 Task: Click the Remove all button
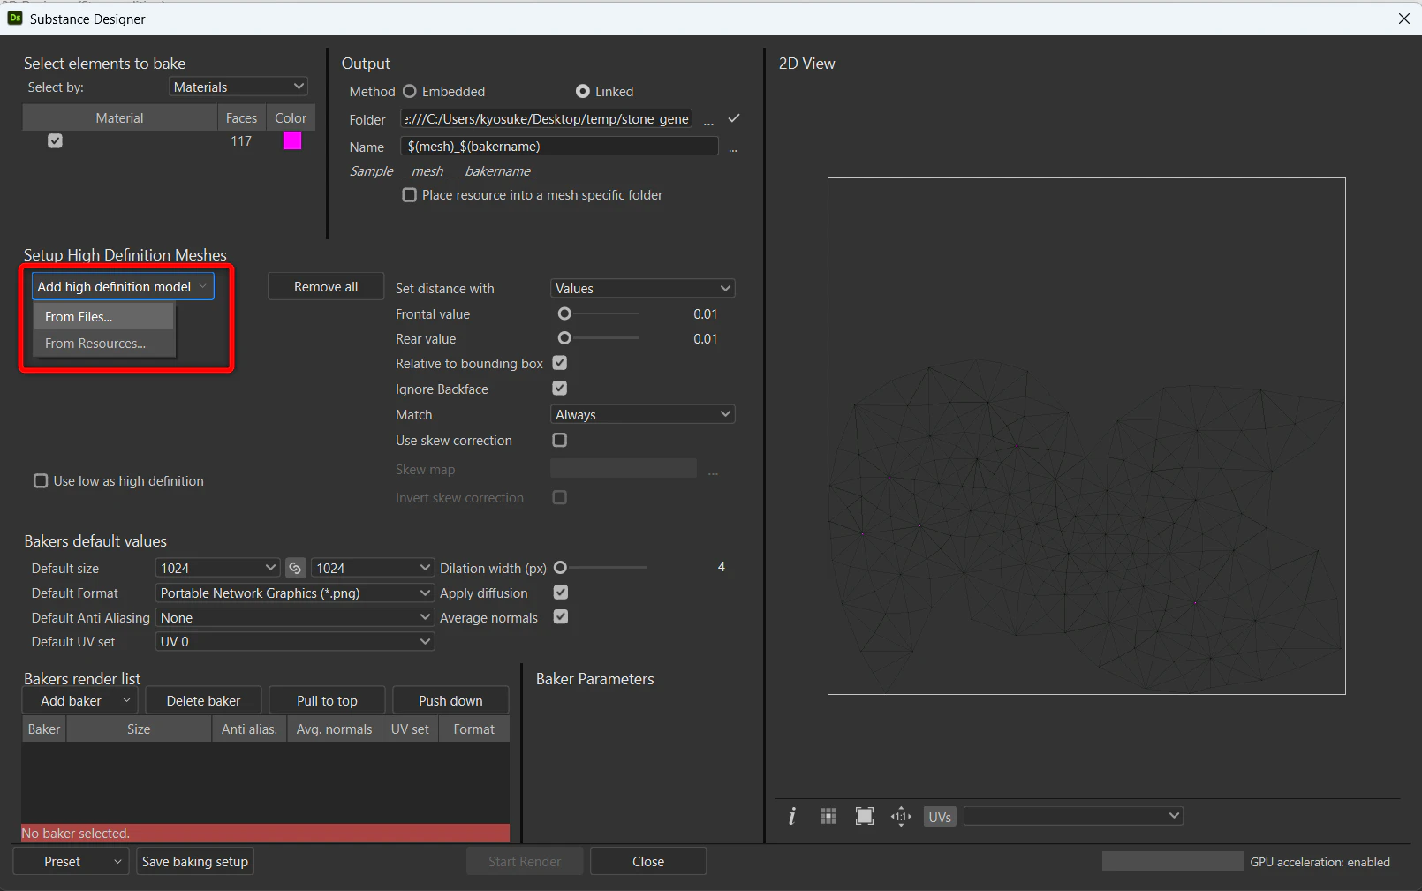click(x=326, y=287)
